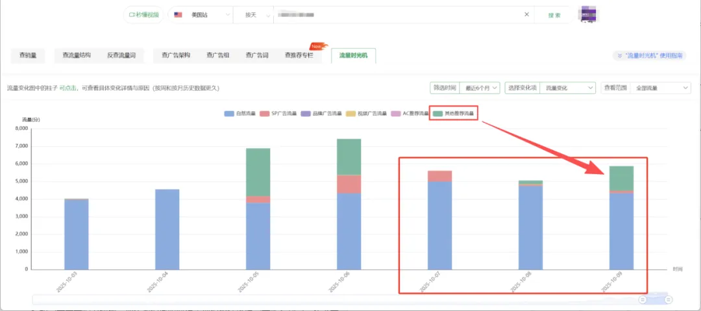Open the 美国站 site dropdown

[x=201, y=15]
